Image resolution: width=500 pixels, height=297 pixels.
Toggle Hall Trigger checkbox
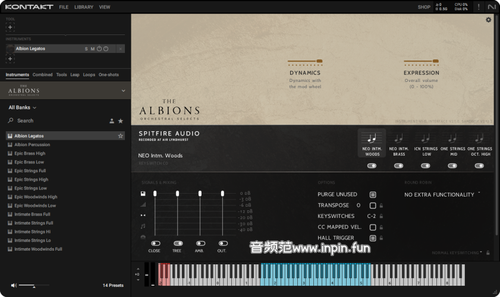373,238
